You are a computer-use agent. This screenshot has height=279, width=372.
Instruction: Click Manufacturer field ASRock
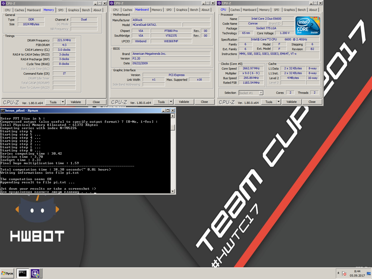click(171, 20)
